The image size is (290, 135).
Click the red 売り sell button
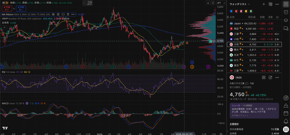point(7,8)
